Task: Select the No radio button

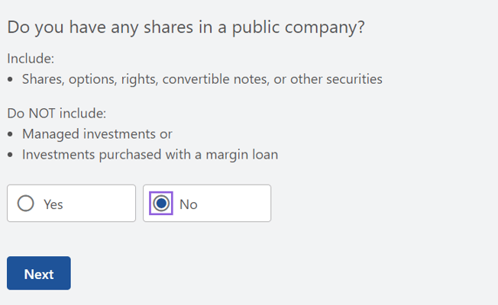Action: tap(161, 204)
